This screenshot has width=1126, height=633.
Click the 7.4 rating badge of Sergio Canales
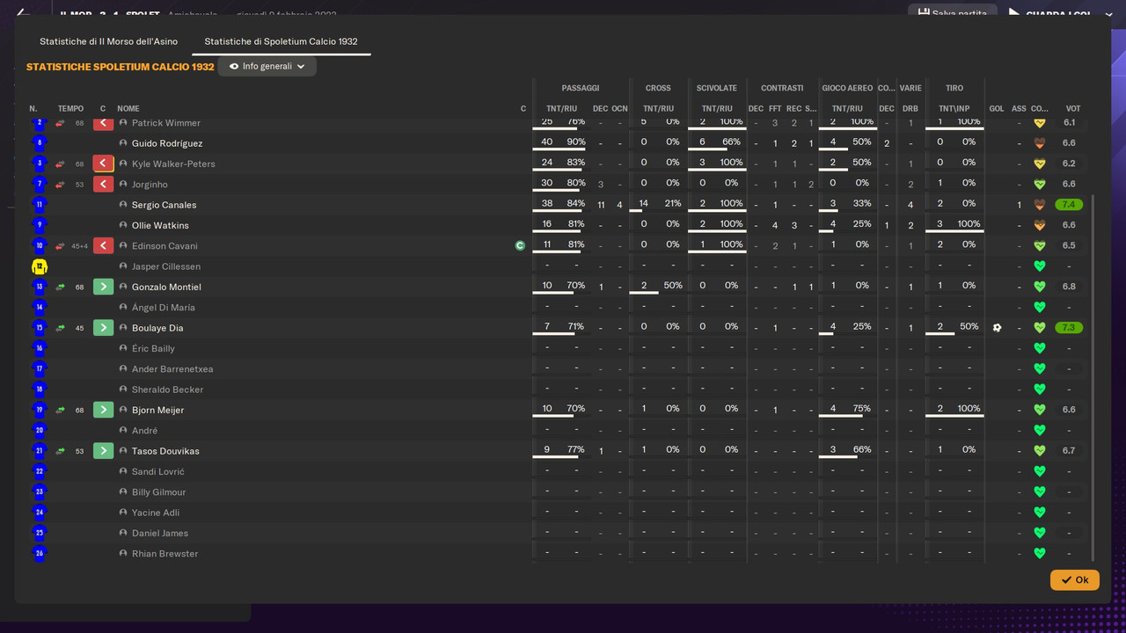(1069, 205)
